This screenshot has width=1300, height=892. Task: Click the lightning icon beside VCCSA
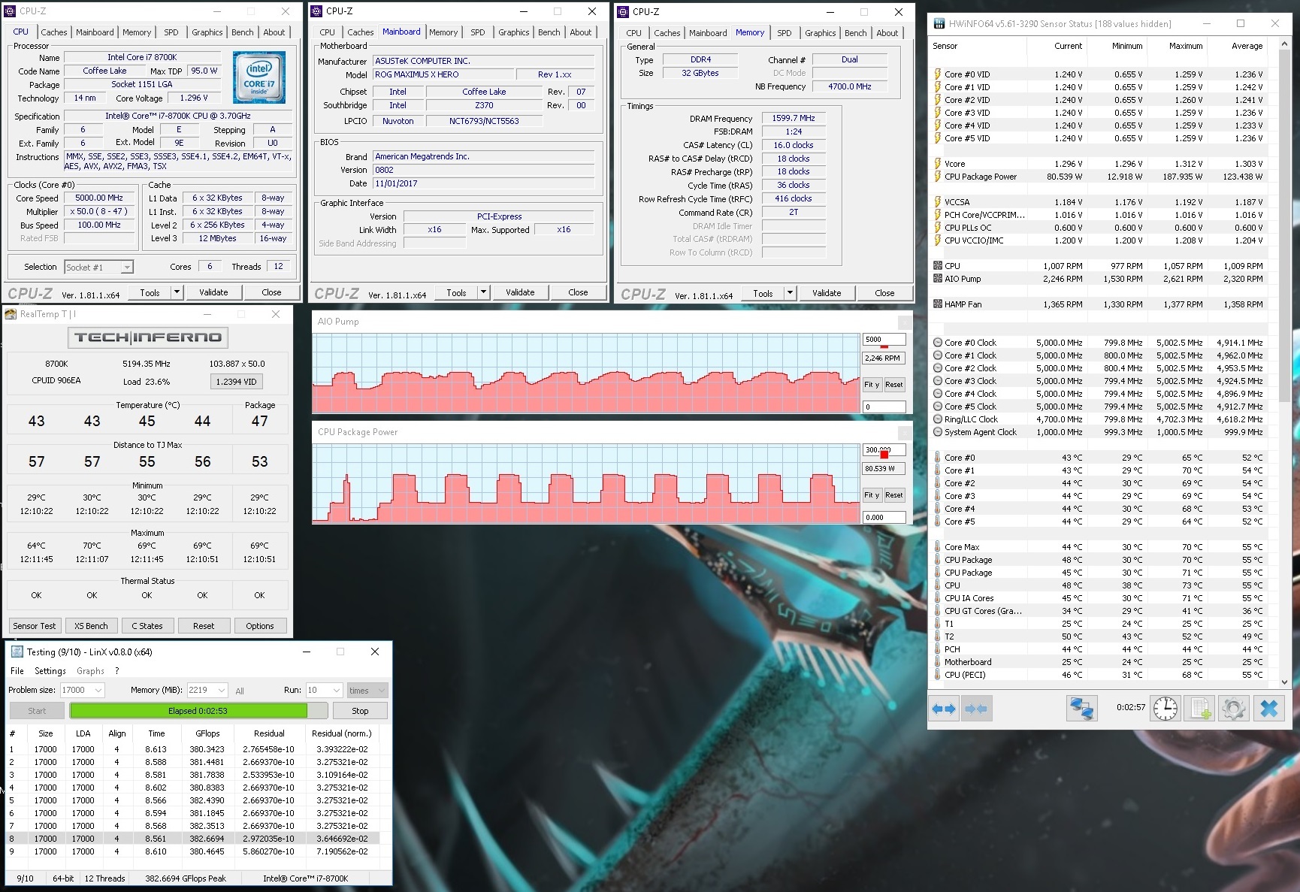938,202
